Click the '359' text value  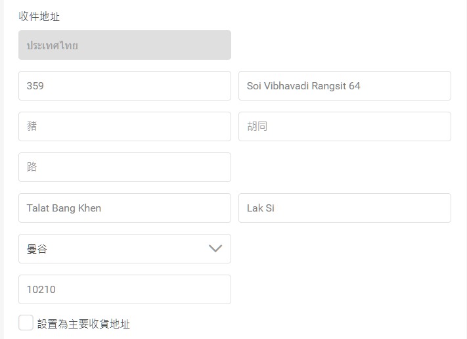click(x=35, y=86)
